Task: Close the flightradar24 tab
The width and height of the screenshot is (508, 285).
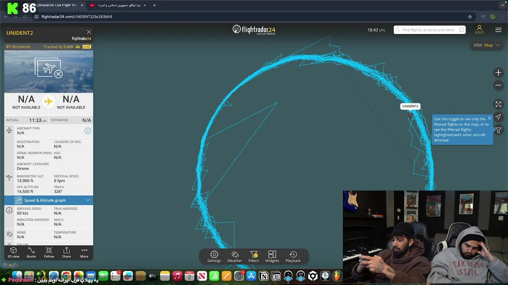Action: pyautogui.click(x=82, y=5)
